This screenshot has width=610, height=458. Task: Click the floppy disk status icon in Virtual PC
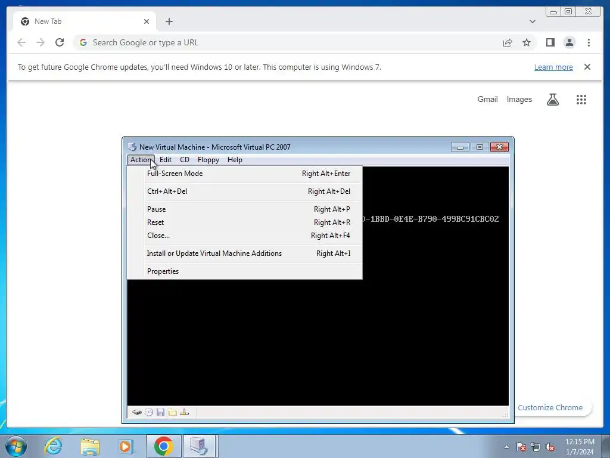click(x=160, y=412)
